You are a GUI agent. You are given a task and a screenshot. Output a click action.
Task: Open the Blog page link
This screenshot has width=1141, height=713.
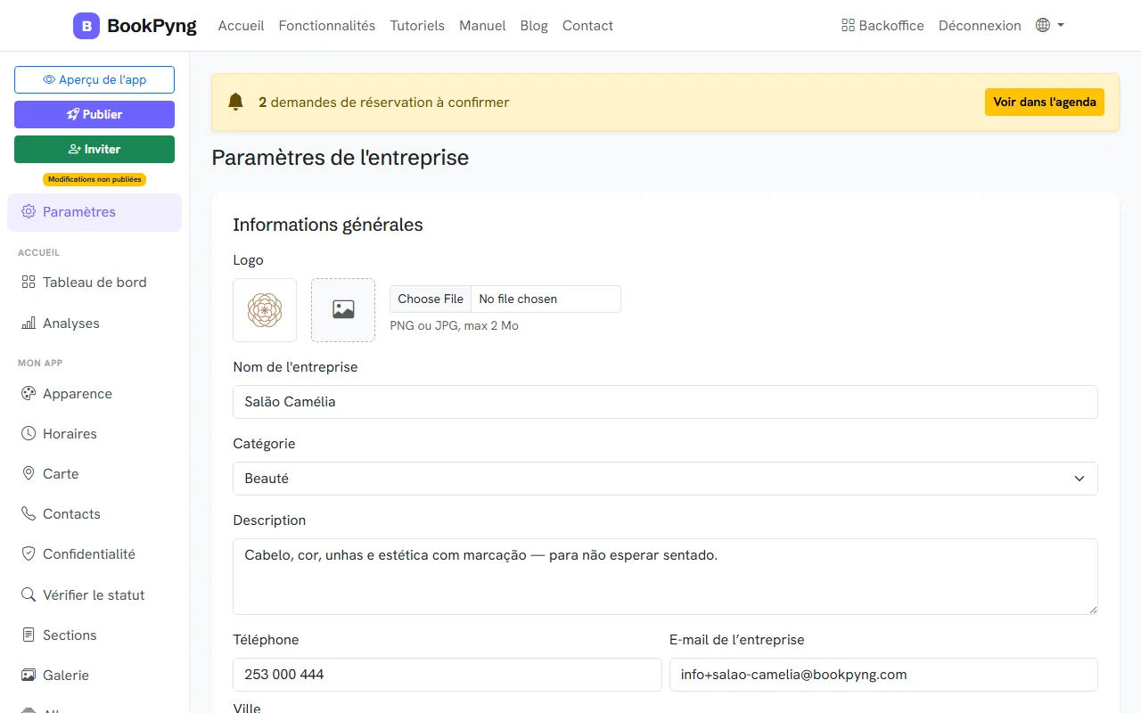534,26
